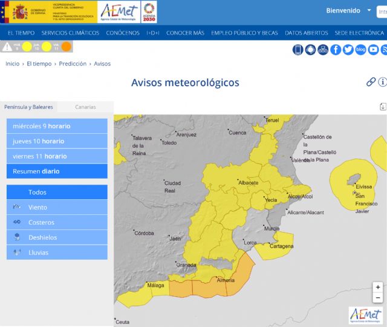Image resolution: width=387 pixels, height=327 pixels.
Task: Open the Sede Electrónica menu
Action: (359, 33)
